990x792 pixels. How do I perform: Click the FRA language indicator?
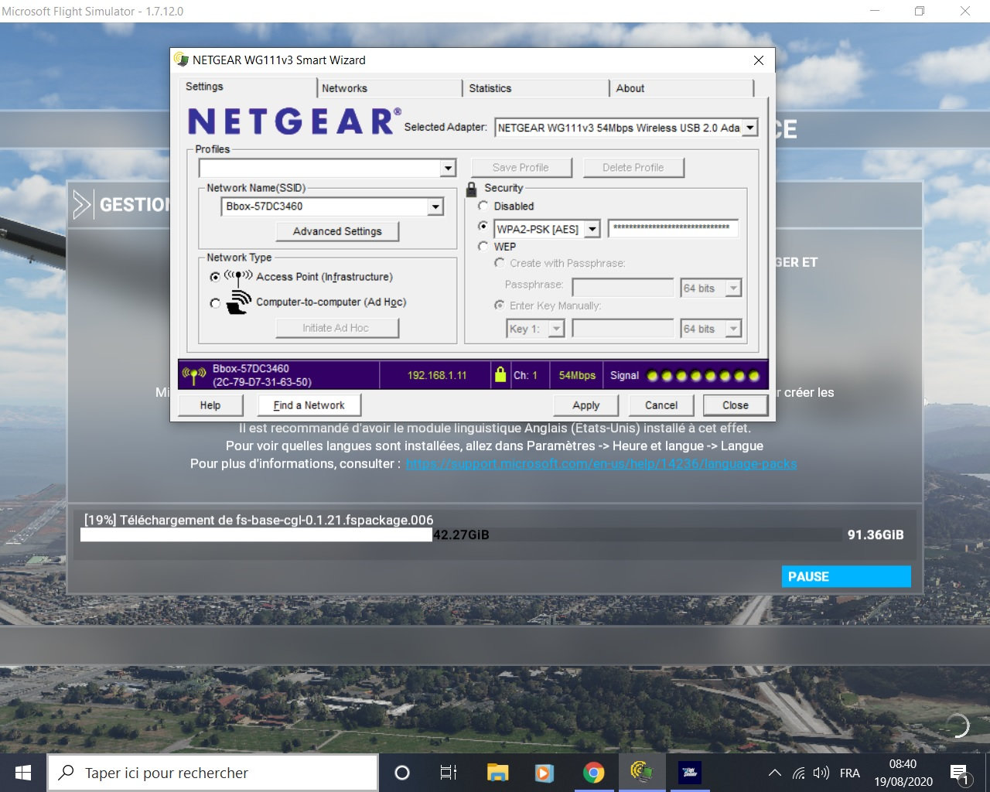coord(849,773)
